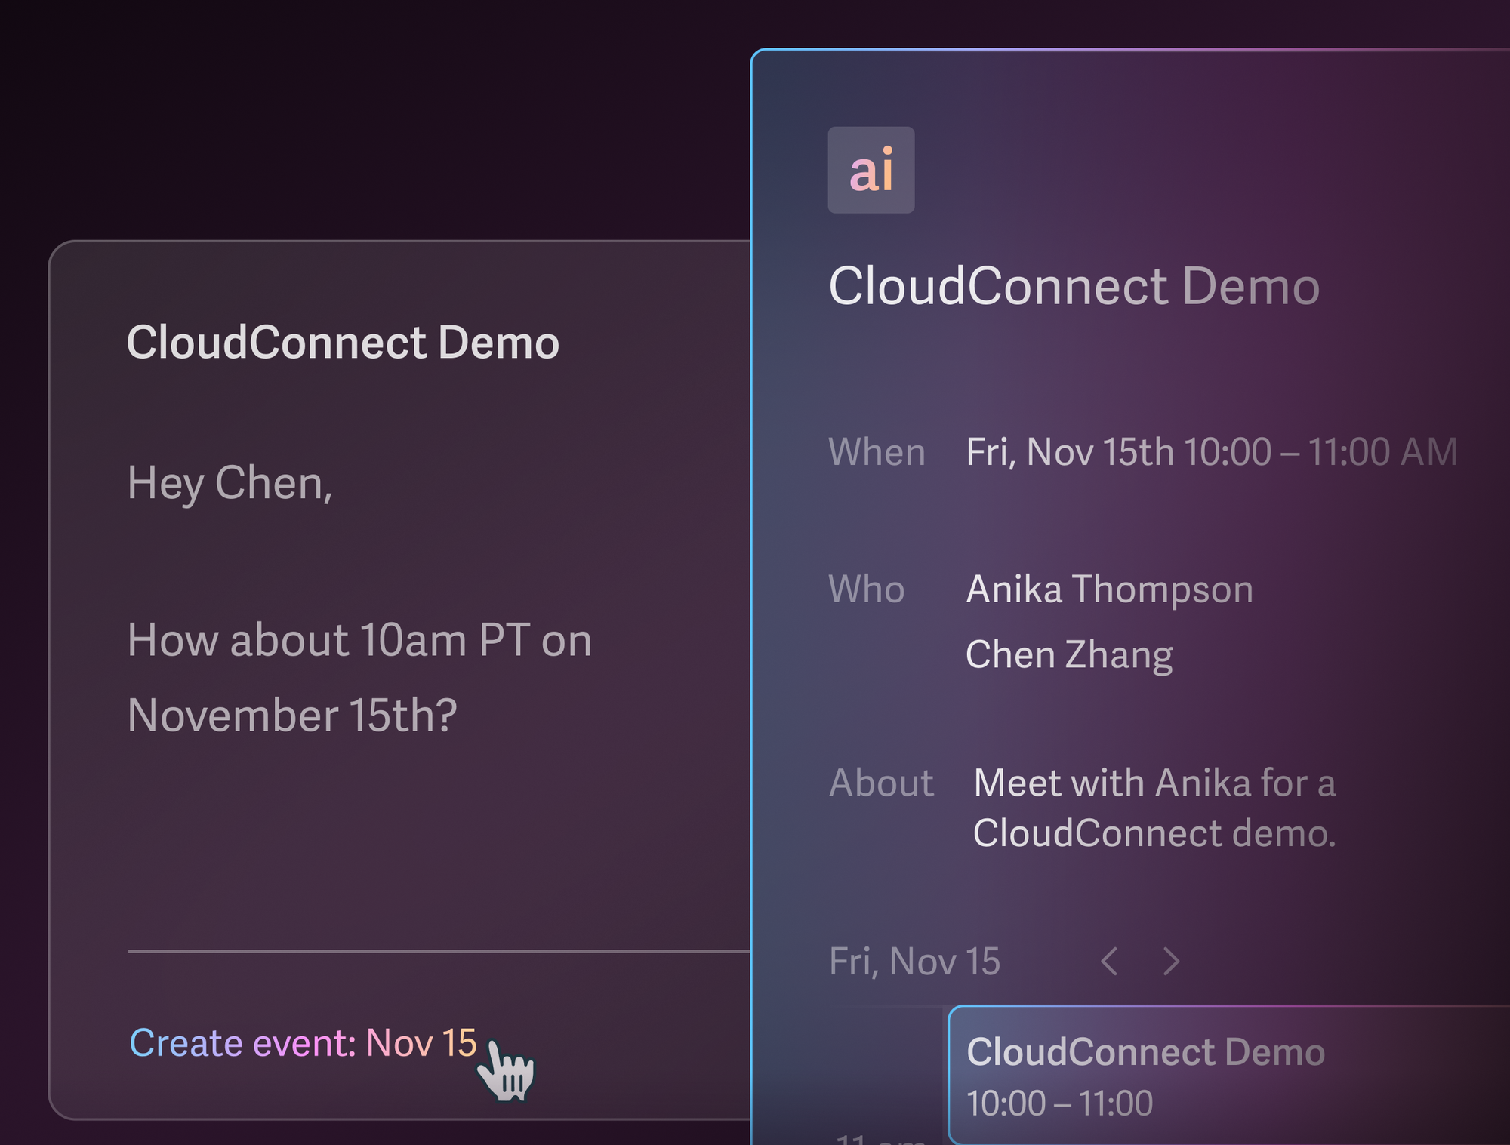Click the ai logo icon
Screen dimensions: 1510x1145
(x=871, y=170)
